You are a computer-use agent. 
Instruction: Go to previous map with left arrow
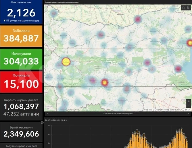click(48, 114)
